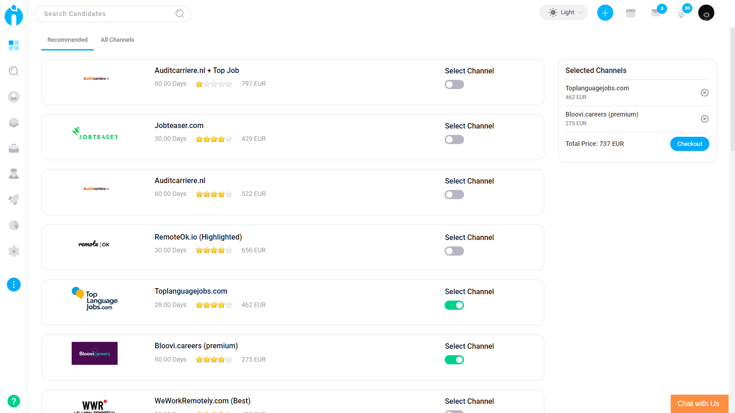Open the candidate search icon in sidebar

[14, 71]
